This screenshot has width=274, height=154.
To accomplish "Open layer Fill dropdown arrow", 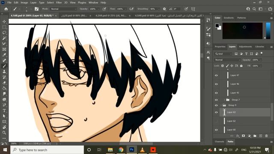I will pos(261,66).
